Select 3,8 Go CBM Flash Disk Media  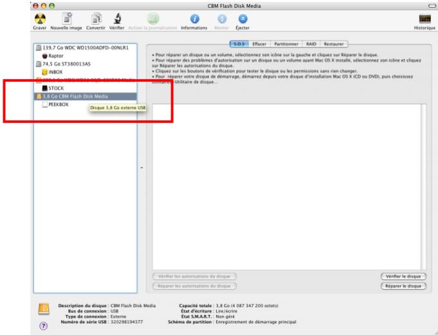85,96
